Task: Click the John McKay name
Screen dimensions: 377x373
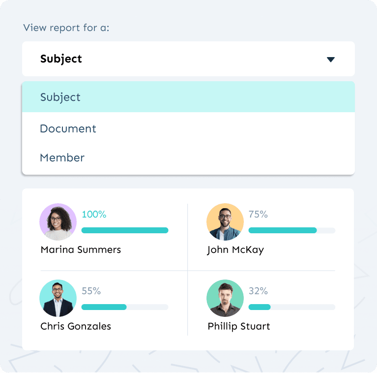Action: click(235, 250)
